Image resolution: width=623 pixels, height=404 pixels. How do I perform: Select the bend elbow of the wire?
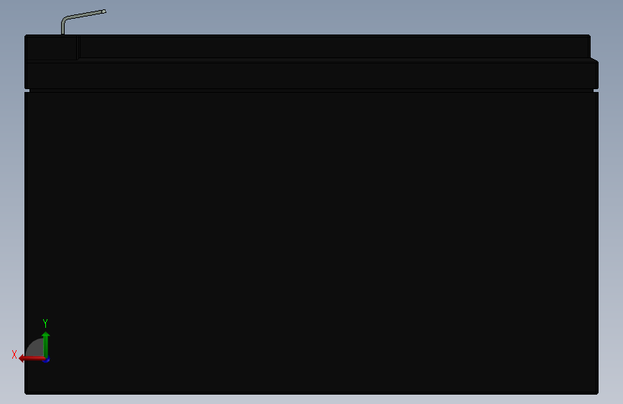tap(64, 19)
